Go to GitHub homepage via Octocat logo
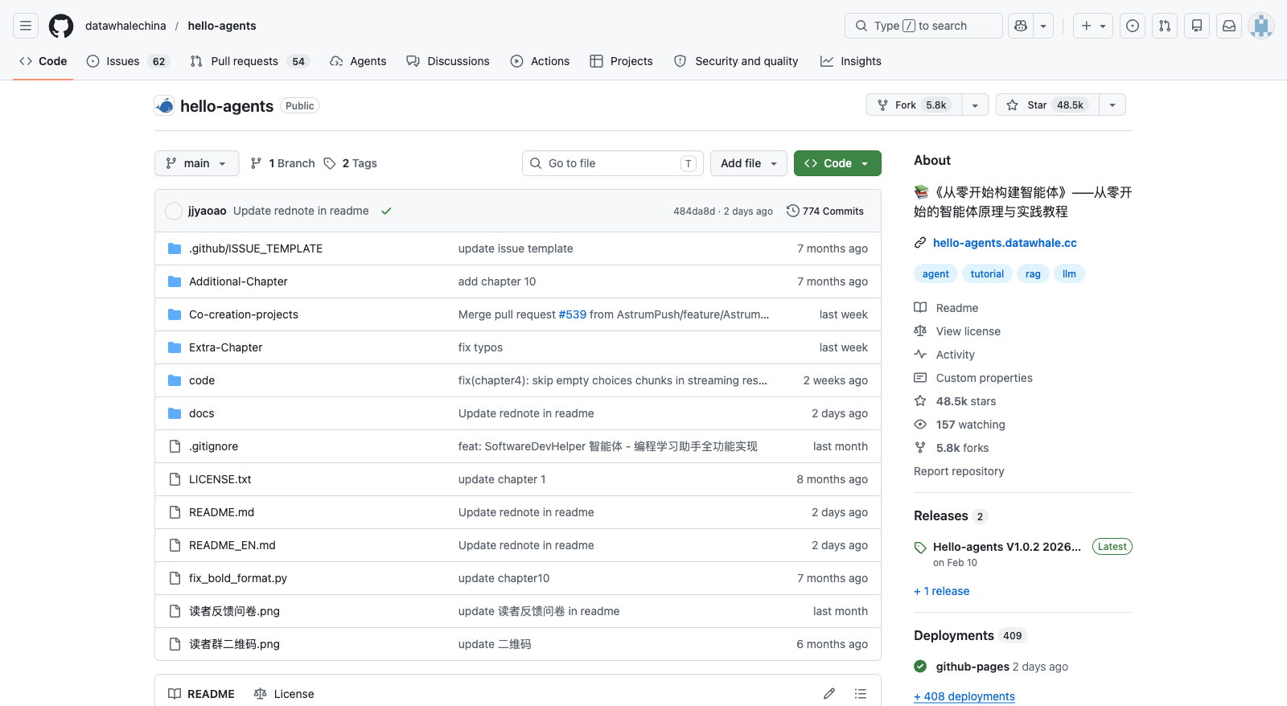The image size is (1287, 706). [61, 26]
